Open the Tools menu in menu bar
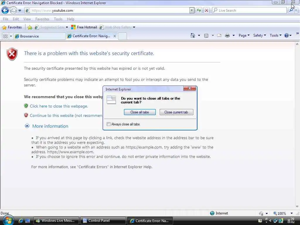This screenshot has width=300, height=225. 58,19
